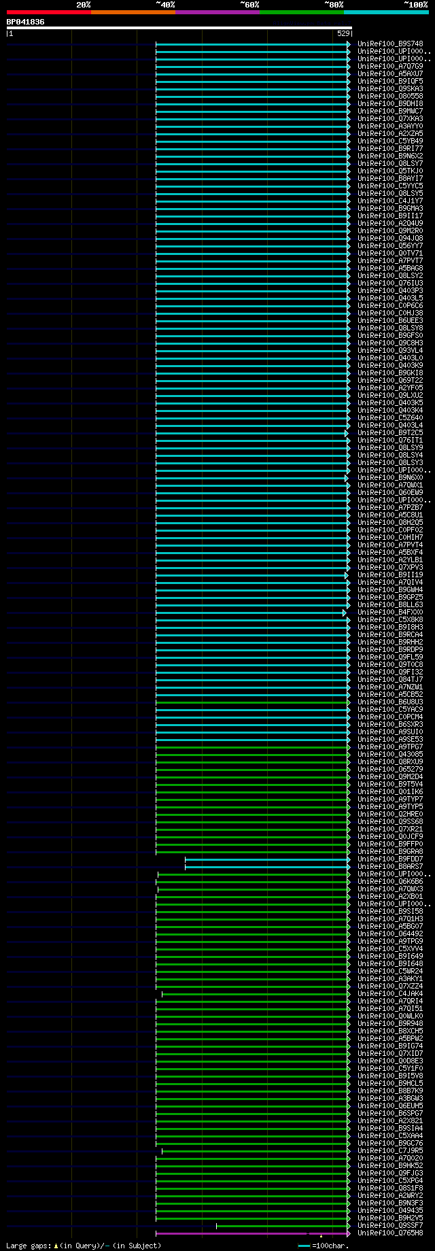
Task: Select the label UniRef100_Q60EW9
Action: coord(390,493)
